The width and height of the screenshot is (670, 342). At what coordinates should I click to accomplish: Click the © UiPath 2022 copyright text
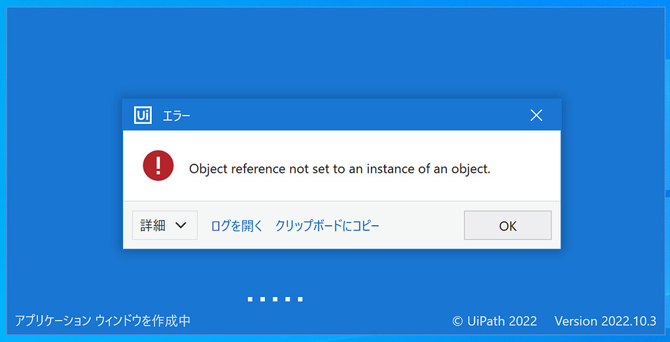click(495, 321)
